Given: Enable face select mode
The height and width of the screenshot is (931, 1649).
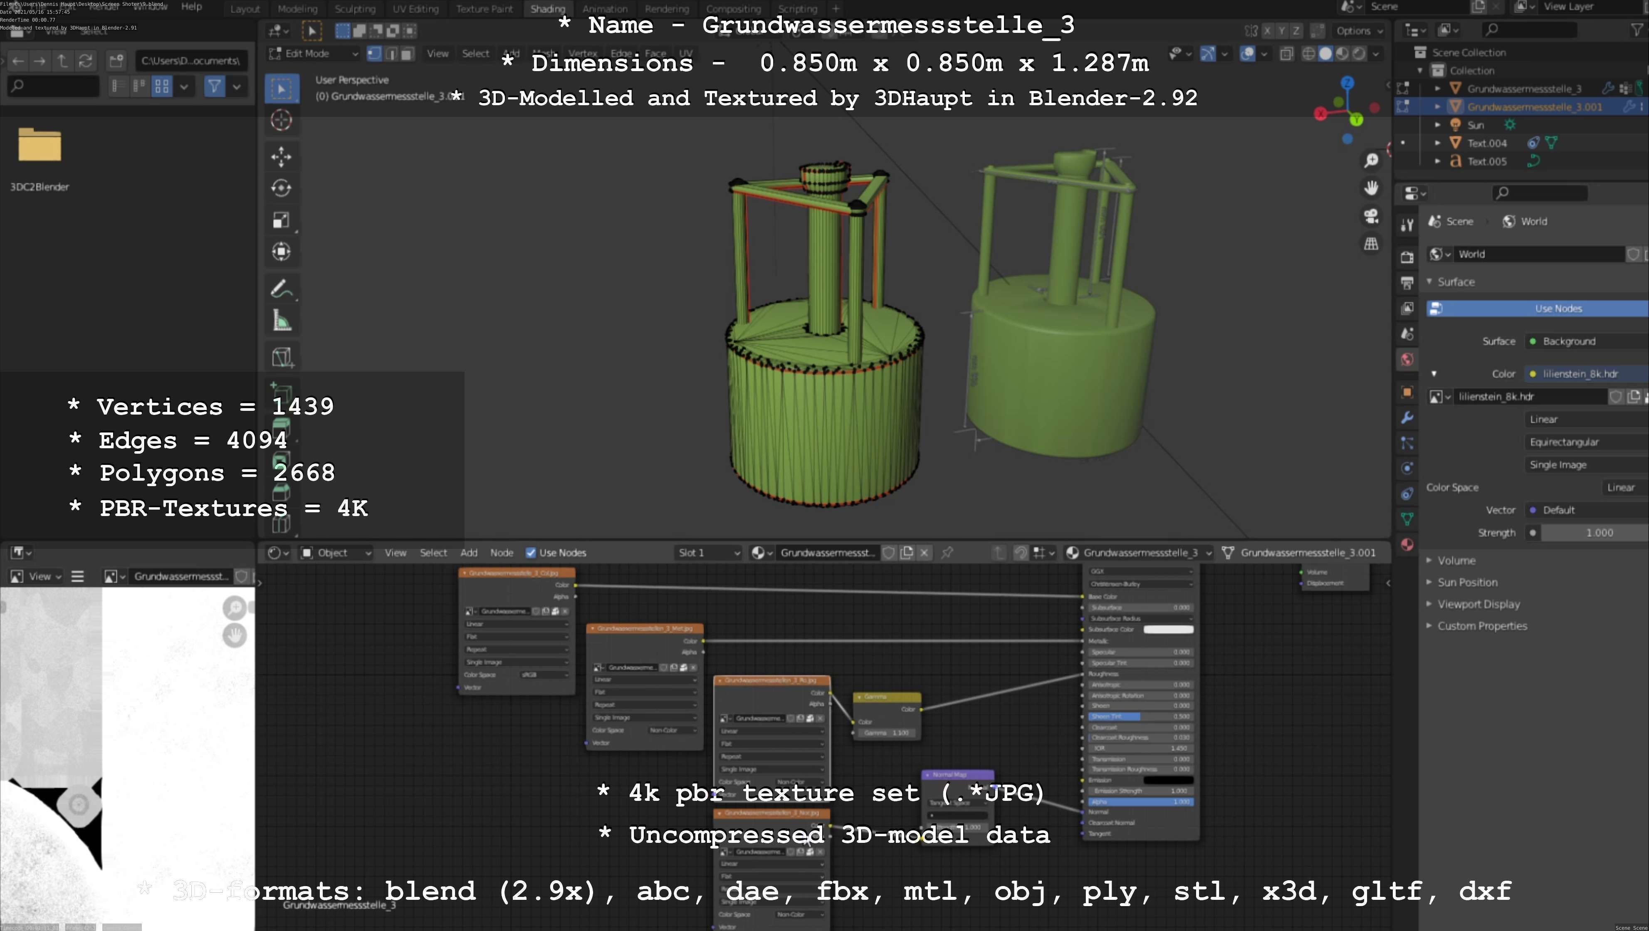Looking at the screenshot, I should 407,54.
